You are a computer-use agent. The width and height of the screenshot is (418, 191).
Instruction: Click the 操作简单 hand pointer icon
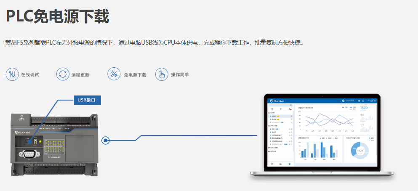(162, 74)
